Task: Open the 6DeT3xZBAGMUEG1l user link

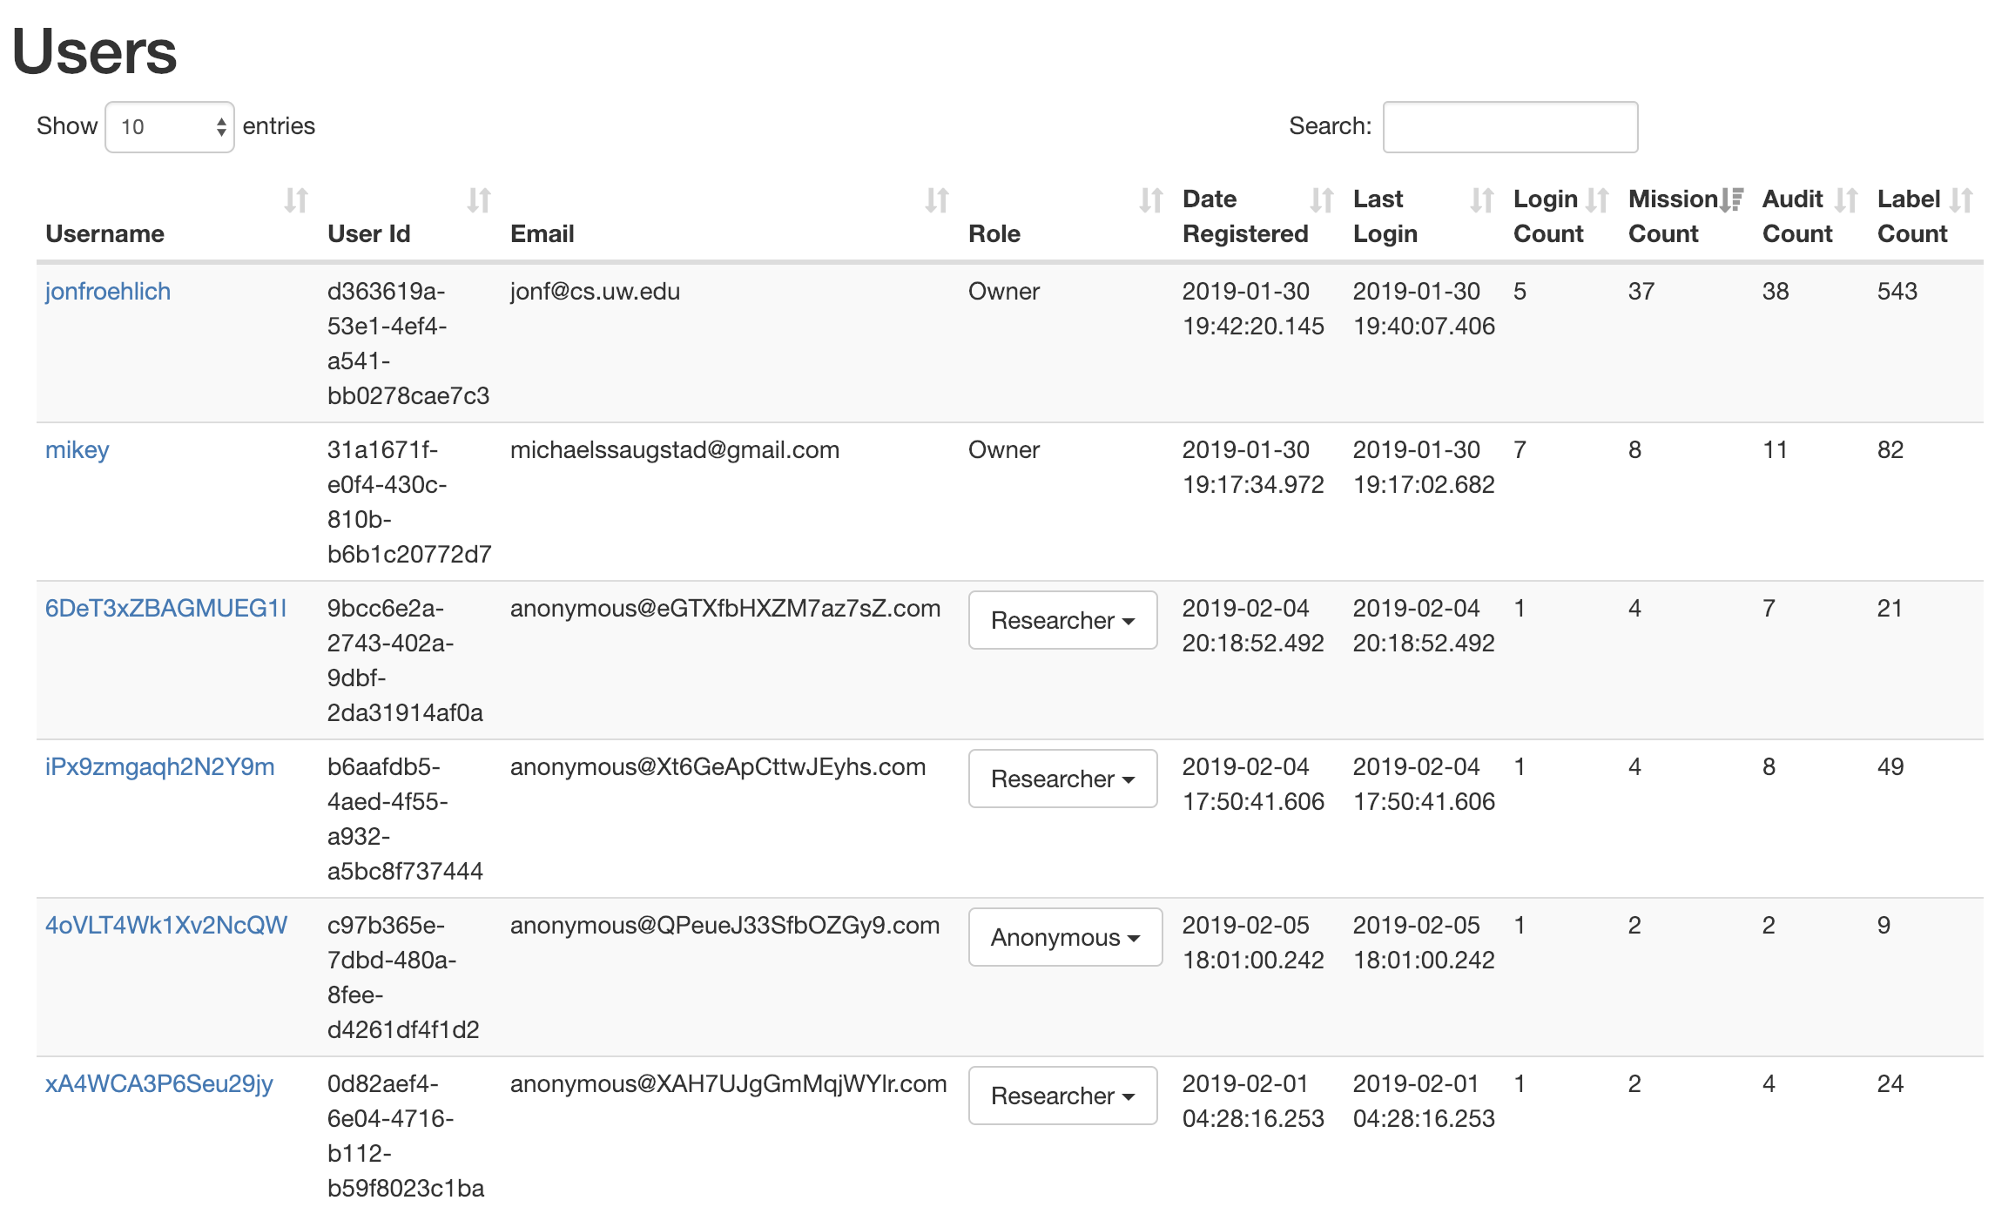Action: tap(167, 608)
